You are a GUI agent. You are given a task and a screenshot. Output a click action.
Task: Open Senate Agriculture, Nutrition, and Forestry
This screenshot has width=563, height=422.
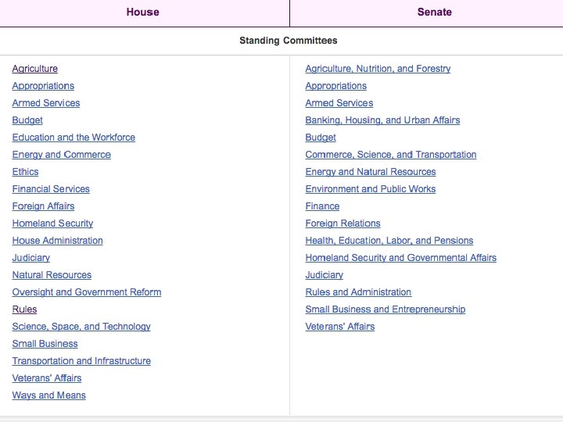(378, 69)
